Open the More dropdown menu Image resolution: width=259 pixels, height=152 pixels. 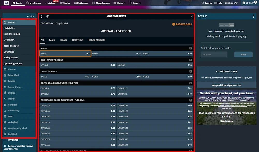click(x=119, y=3)
